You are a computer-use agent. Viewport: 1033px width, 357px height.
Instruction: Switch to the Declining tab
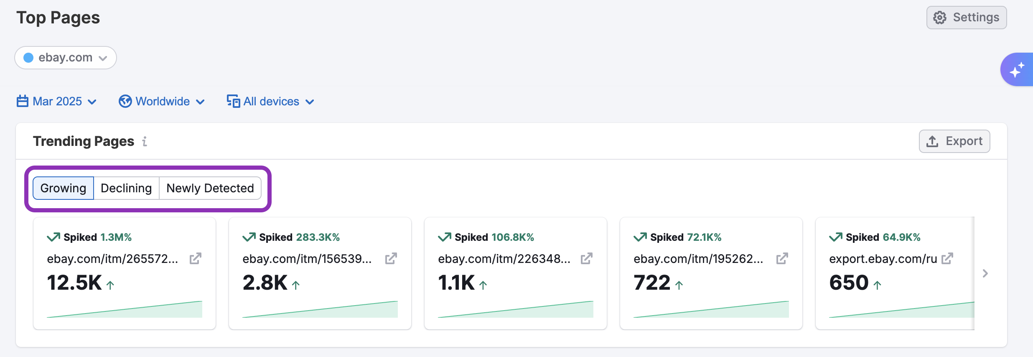(126, 188)
